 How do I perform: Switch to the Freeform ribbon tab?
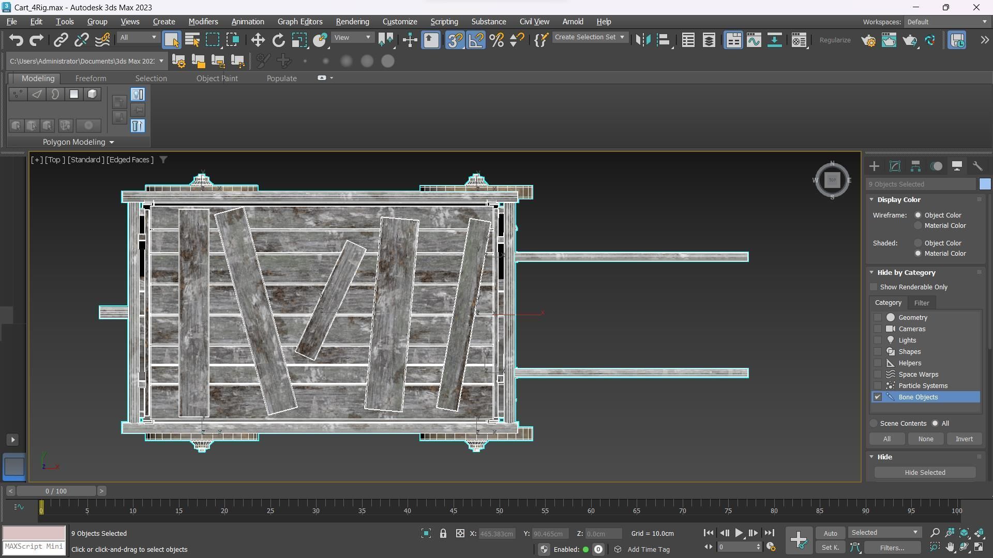pyautogui.click(x=91, y=79)
